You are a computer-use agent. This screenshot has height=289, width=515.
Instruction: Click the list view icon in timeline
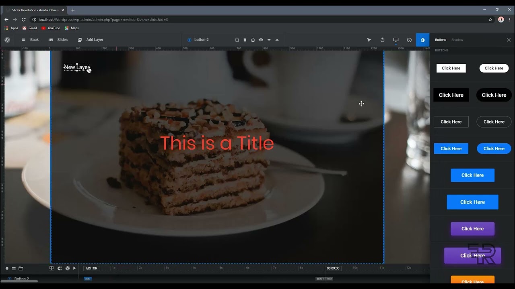click(x=14, y=268)
